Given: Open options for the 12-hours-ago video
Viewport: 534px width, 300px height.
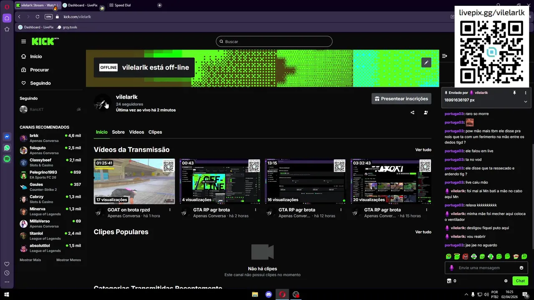Looking at the screenshot, I should point(341,210).
